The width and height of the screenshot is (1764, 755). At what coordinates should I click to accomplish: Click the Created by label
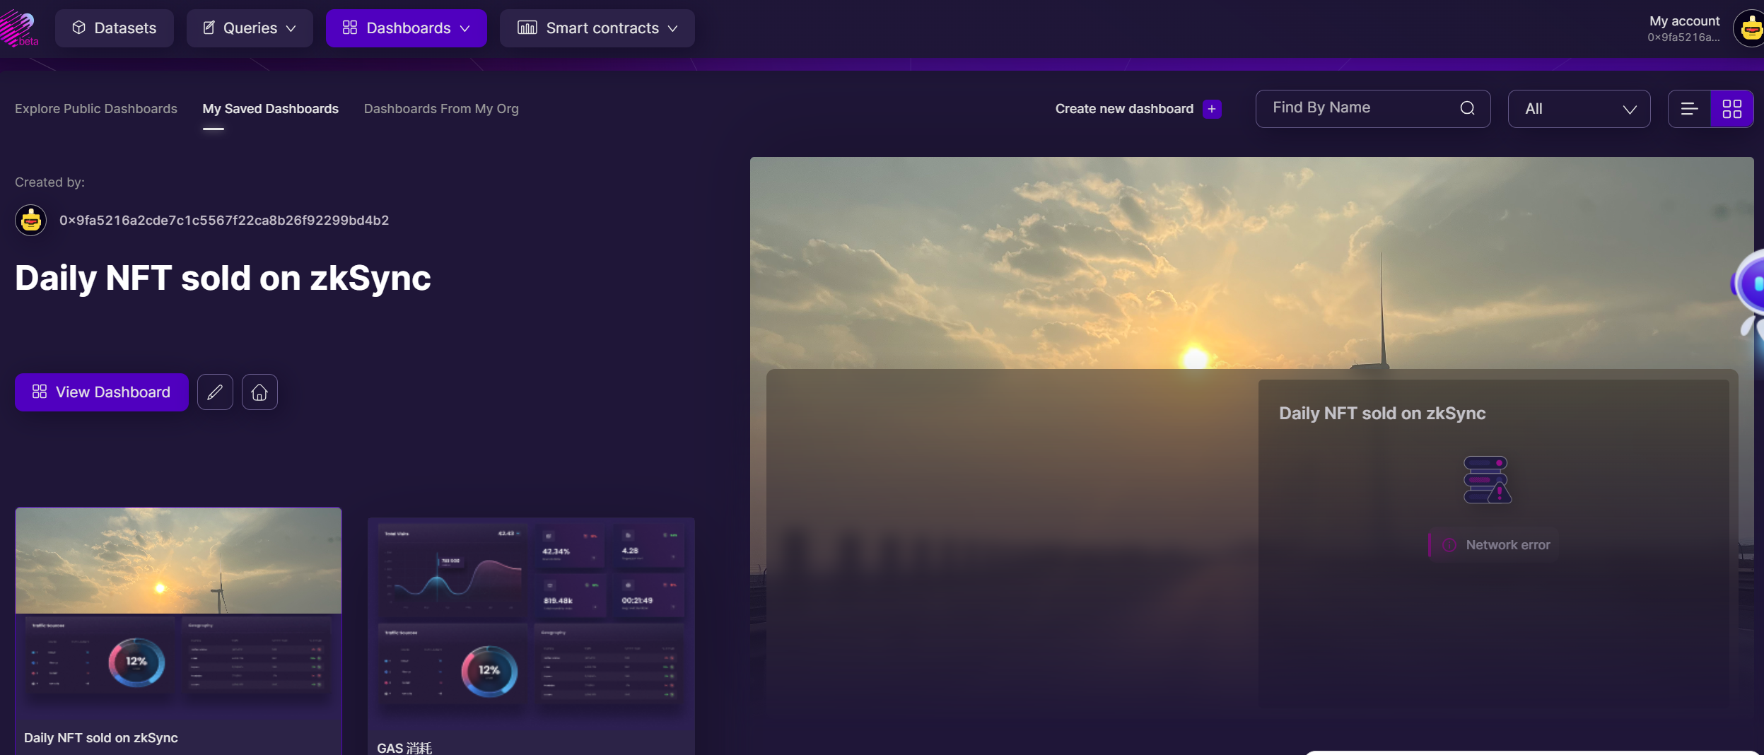[x=49, y=182]
